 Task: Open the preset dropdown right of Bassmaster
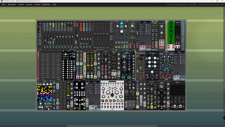[x=145, y=22]
